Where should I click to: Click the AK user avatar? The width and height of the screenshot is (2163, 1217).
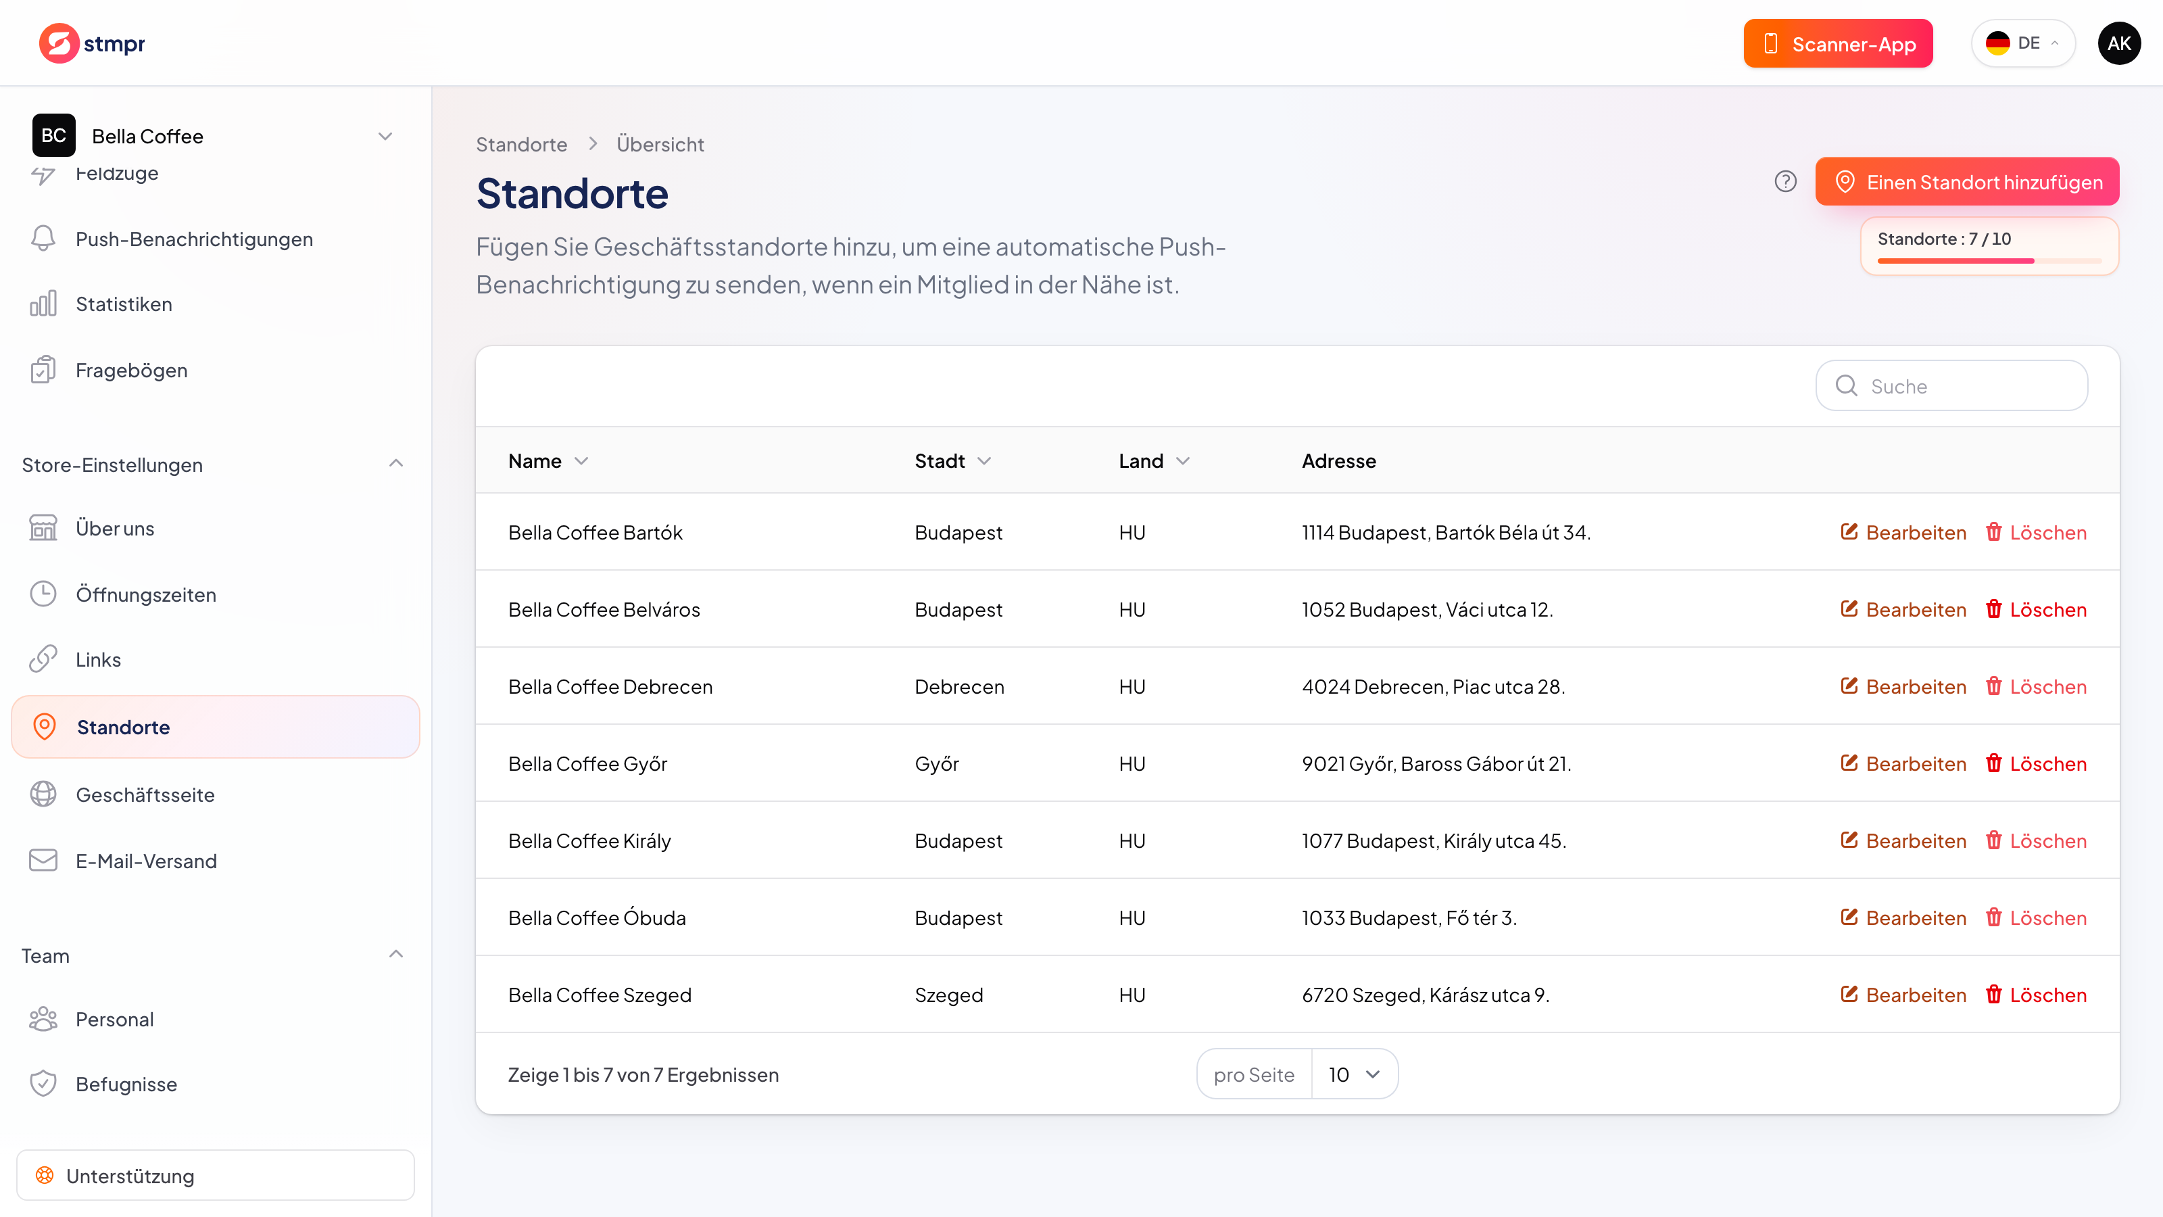[2118, 43]
